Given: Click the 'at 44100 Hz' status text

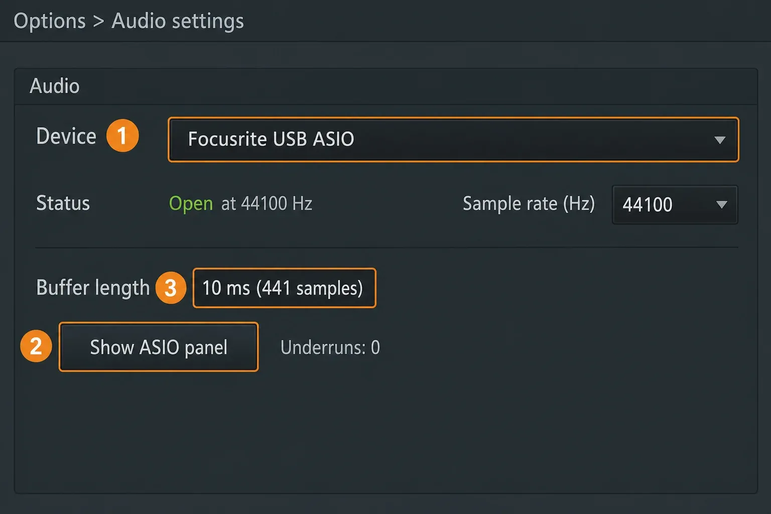Looking at the screenshot, I should coord(267,203).
